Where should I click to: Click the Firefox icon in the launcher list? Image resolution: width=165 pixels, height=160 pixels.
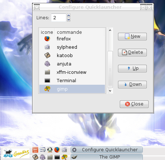47,39
